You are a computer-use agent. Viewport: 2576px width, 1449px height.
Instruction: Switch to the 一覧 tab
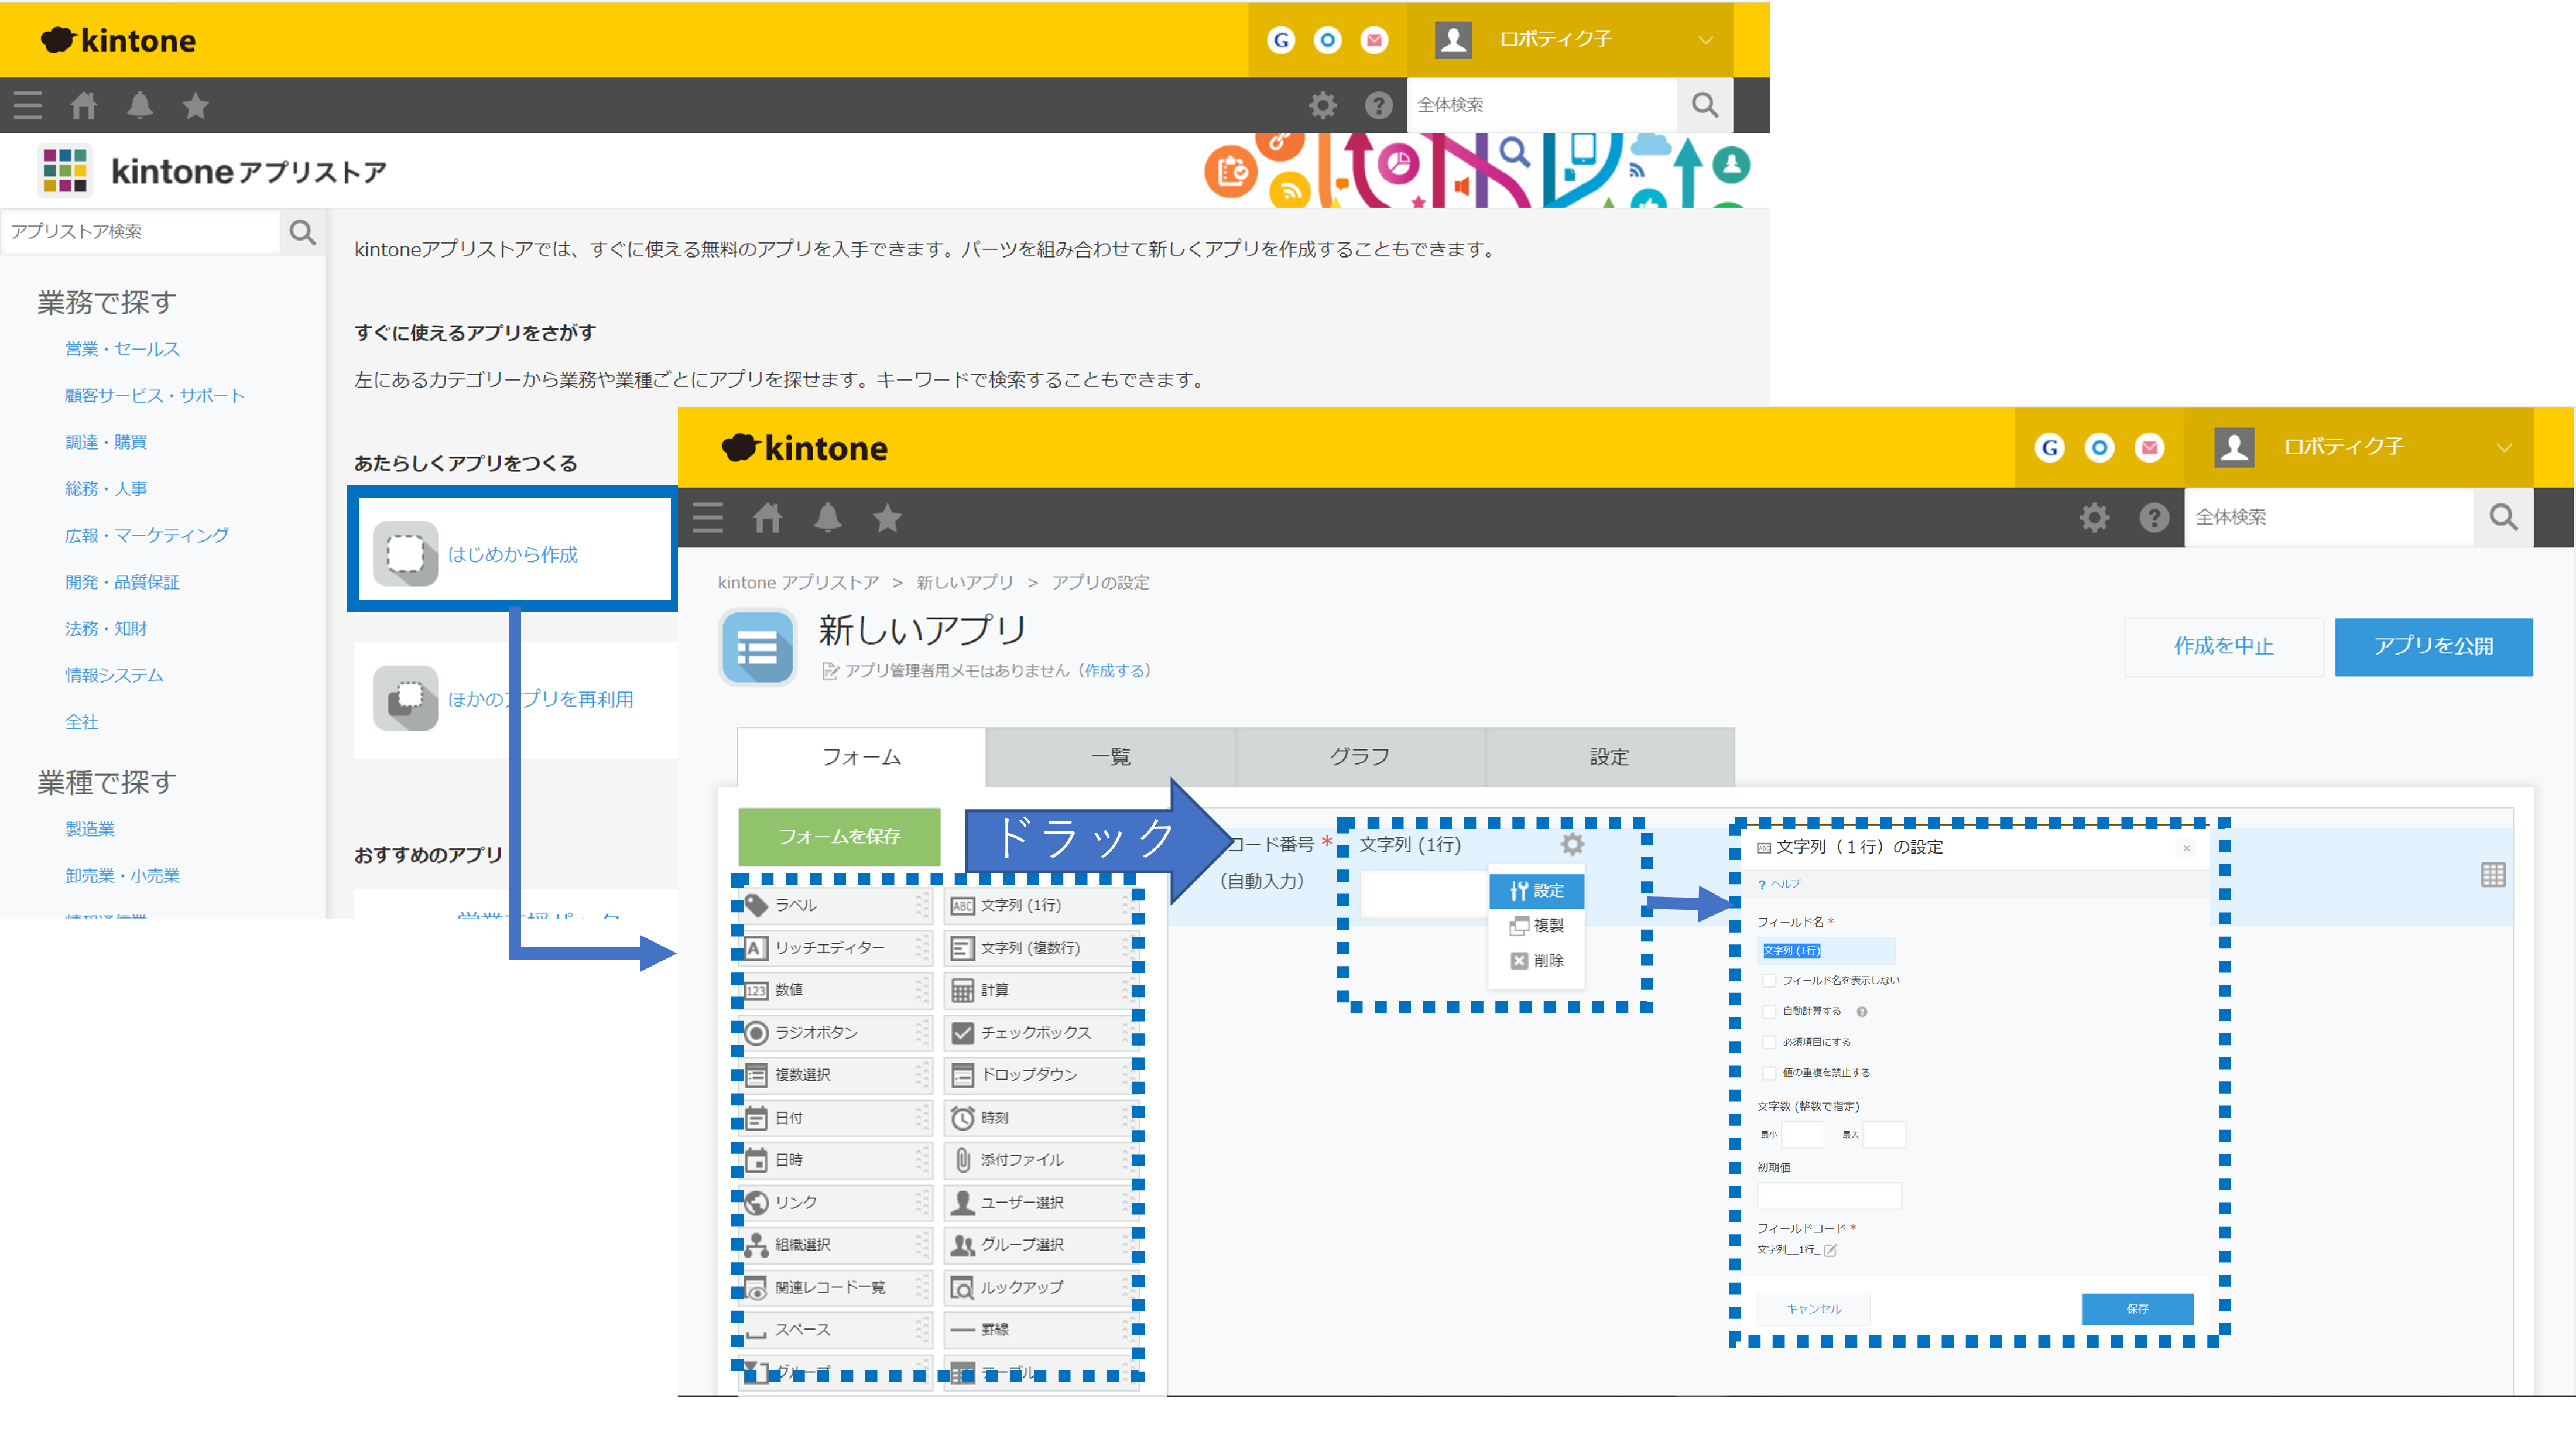1110,757
